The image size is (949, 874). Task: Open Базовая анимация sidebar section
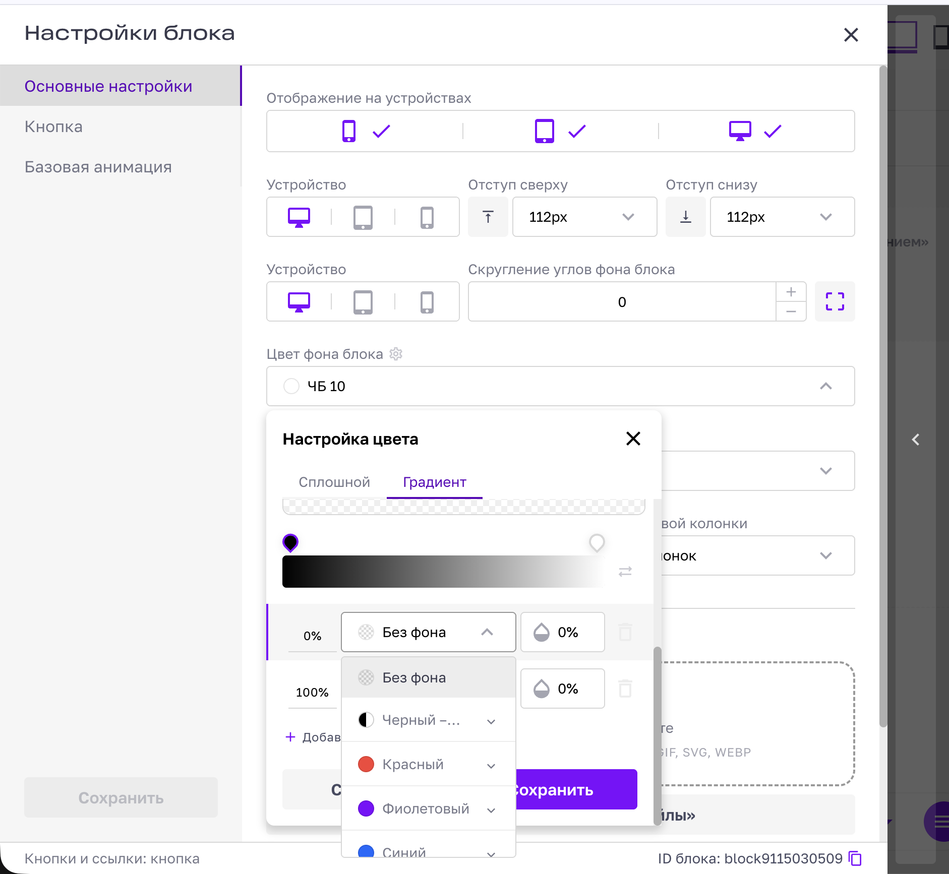coord(121,167)
